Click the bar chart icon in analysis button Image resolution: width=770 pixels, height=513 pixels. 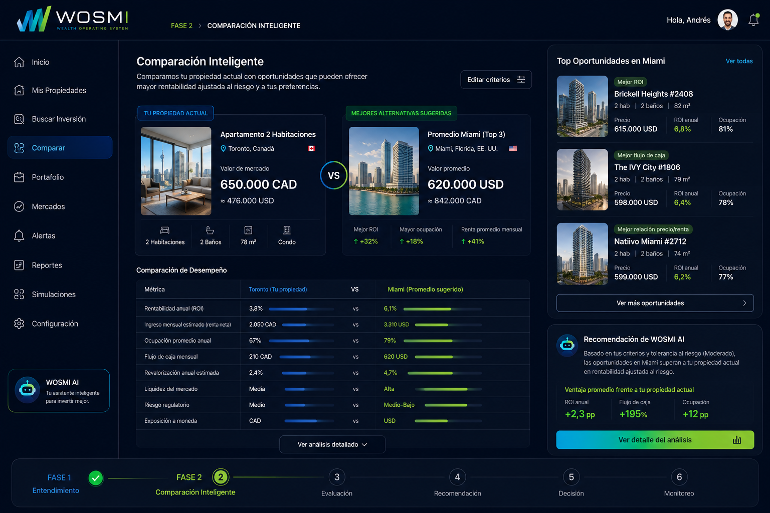click(x=737, y=440)
